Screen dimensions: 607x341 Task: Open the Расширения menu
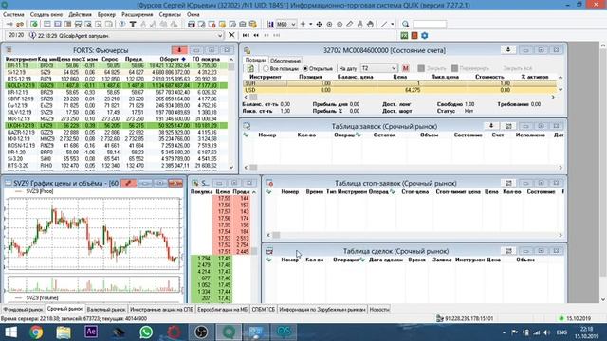137,14
